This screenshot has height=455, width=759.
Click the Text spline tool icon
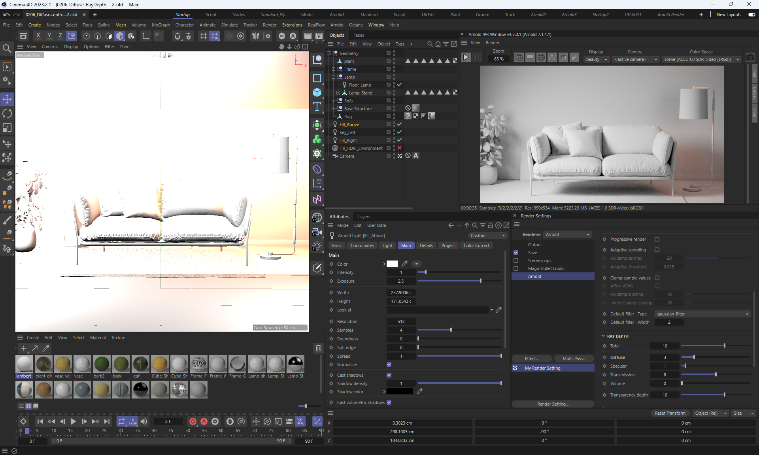[317, 107]
